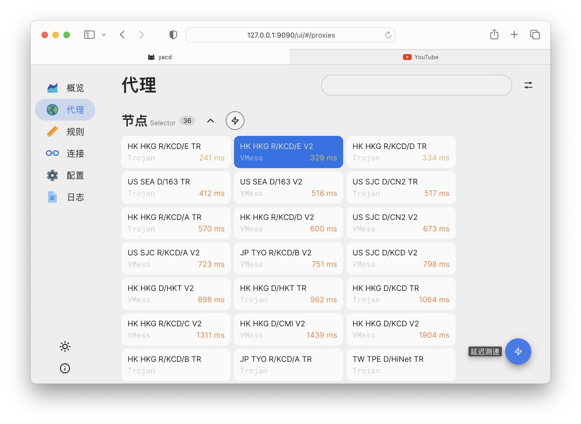Select the HK HKG D/HKT V2 node
The height and width of the screenshot is (424, 581).
176,294
